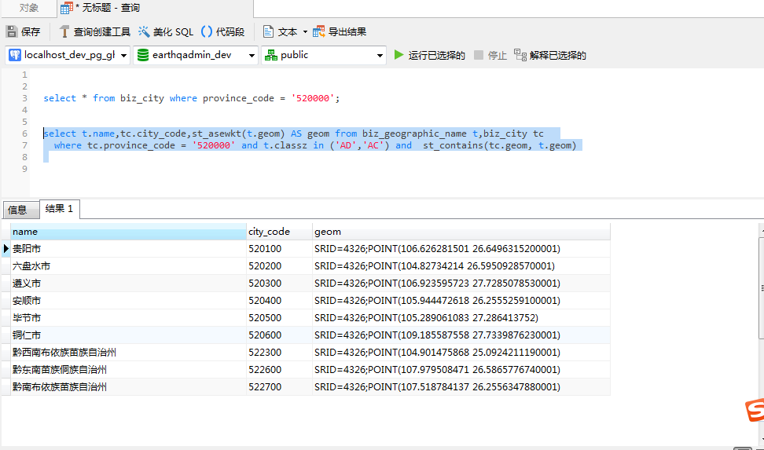This screenshot has width=764, height=450.
Task: Open the query builder tool (查询创建工具)
Action: [94, 32]
